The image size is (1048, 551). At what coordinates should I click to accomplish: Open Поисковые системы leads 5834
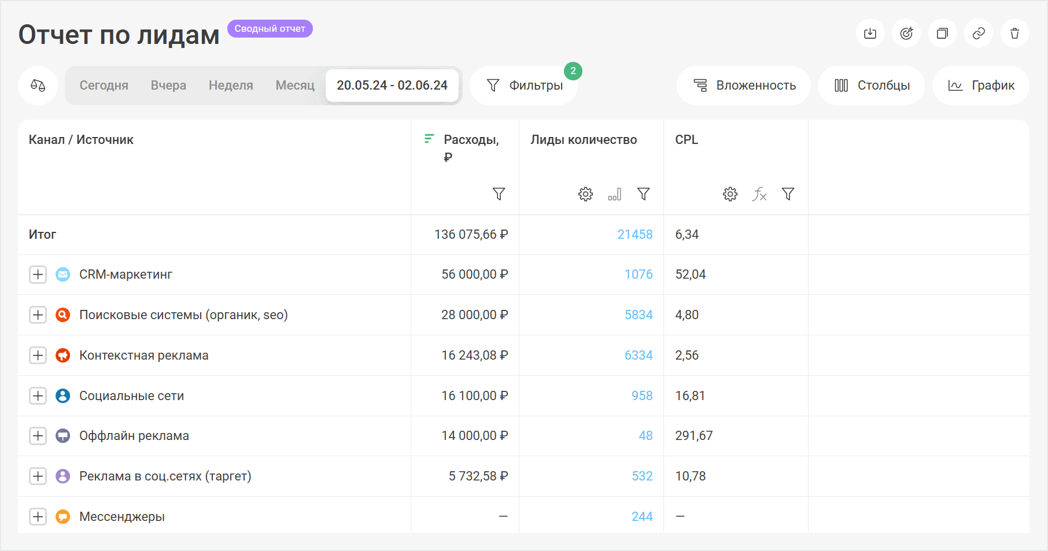(x=639, y=315)
